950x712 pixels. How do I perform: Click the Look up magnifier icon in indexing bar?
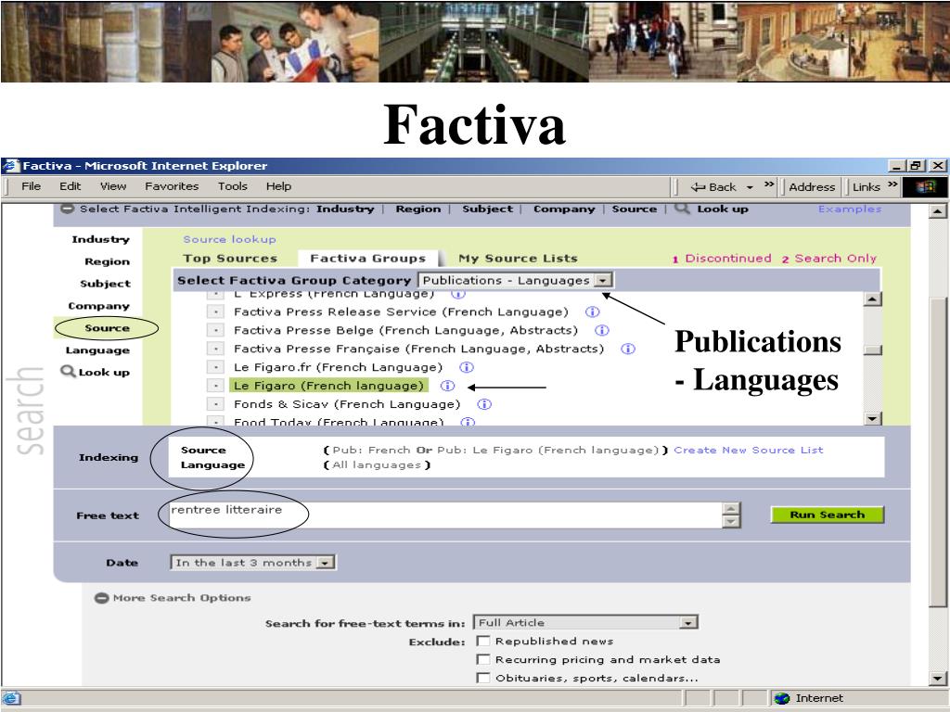[x=682, y=209]
